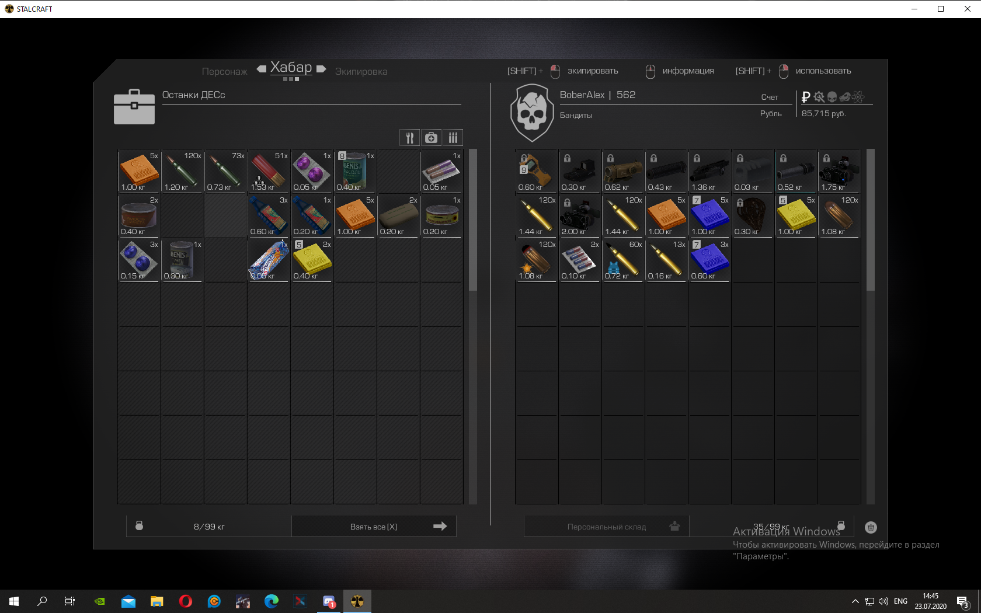
Task: Pick the blue snack bar wrapper item
Action: tap(269, 260)
